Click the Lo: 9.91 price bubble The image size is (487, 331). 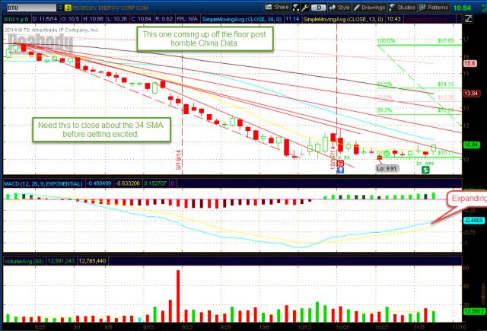click(x=387, y=169)
